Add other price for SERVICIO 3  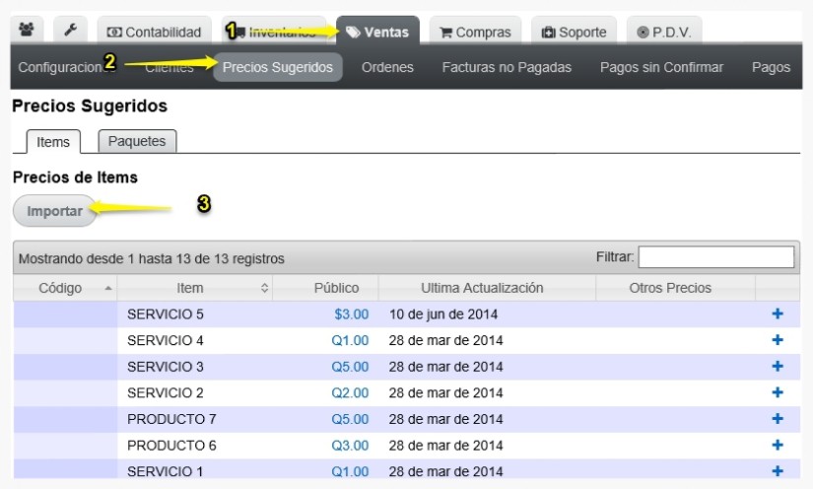(778, 366)
